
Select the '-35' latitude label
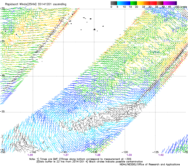pos(2,111)
